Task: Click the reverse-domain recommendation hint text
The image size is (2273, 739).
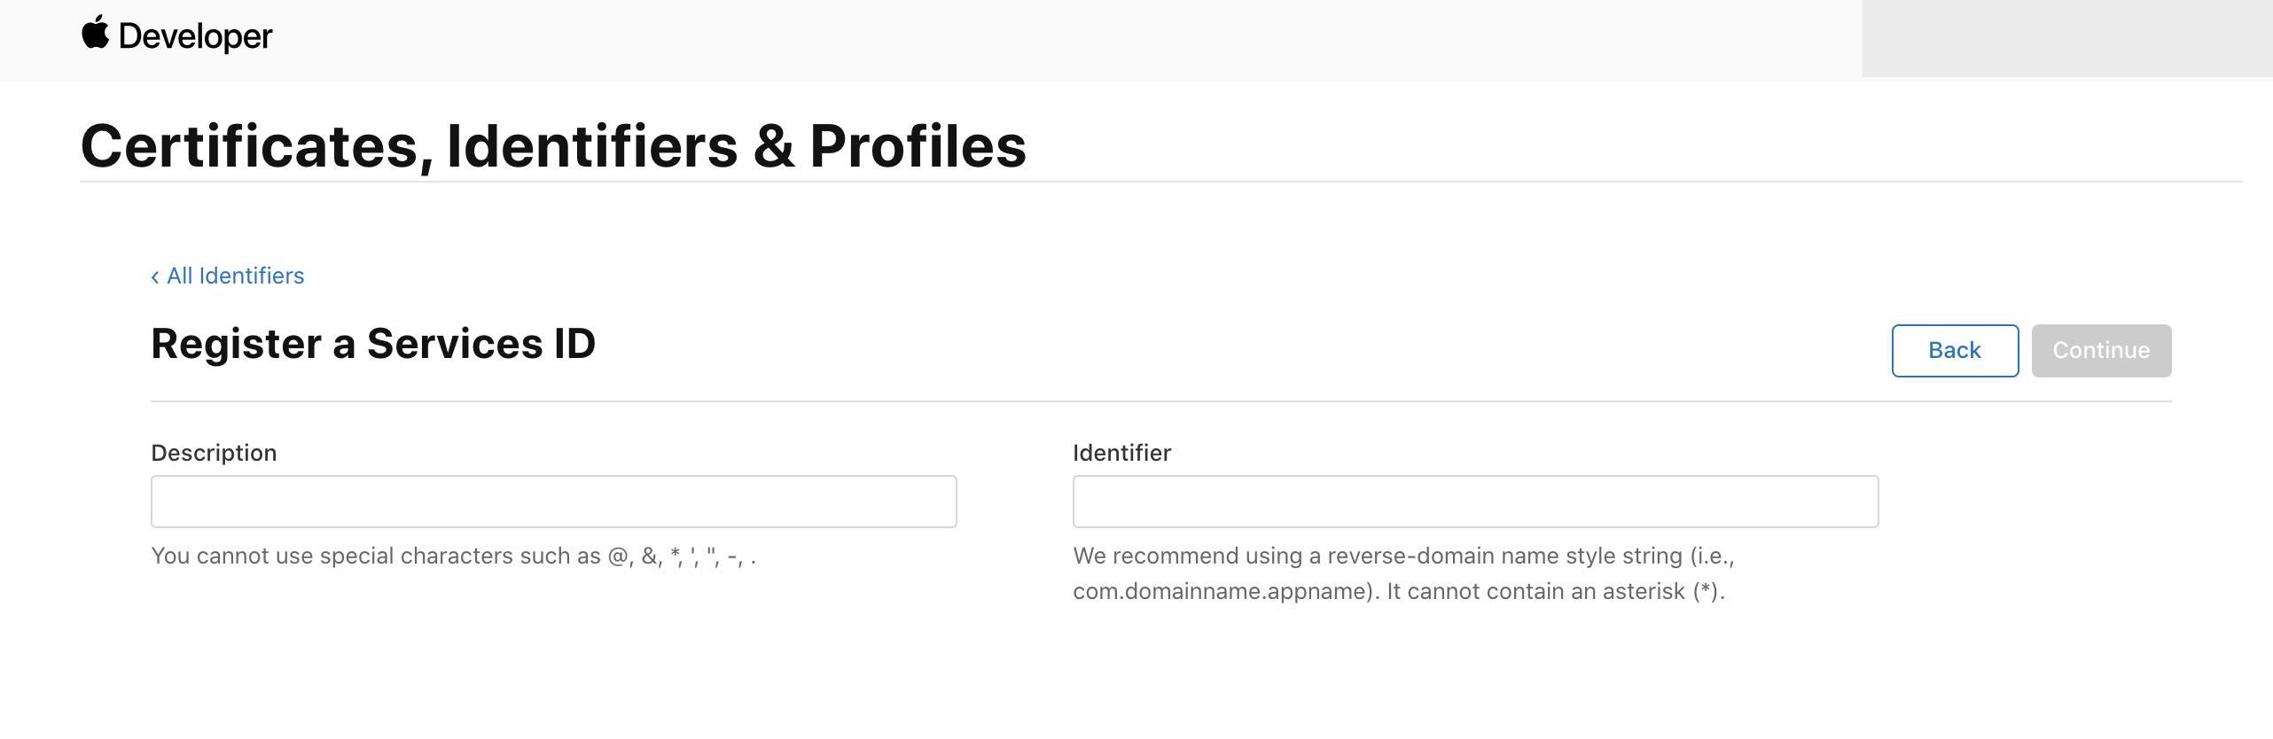Action: (x=1402, y=556)
